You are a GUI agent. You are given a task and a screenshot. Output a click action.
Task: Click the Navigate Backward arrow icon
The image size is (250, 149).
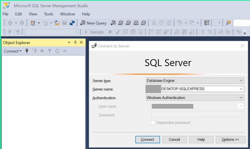point(10,23)
